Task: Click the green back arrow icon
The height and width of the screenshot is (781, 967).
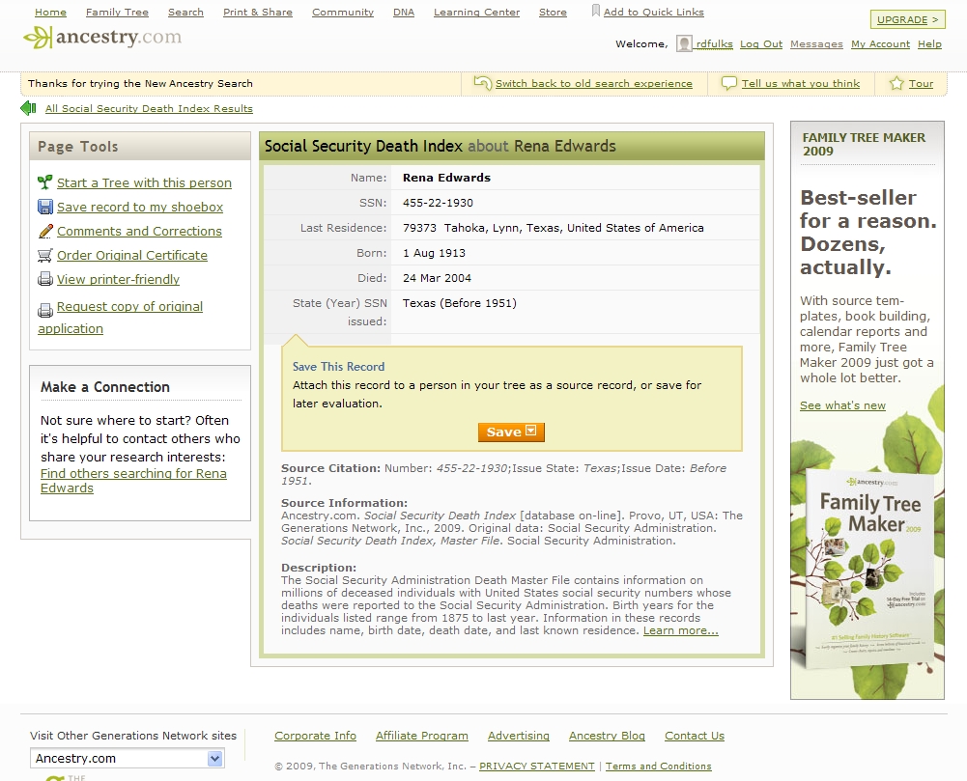Action: tap(29, 108)
